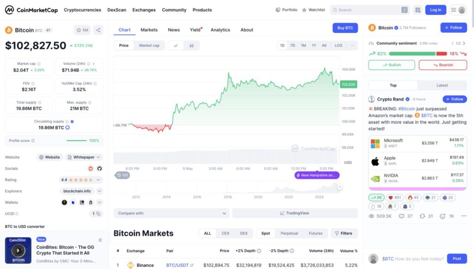Switch to the Latest posts tab
The width and height of the screenshot is (474, 269).
pyautogui.click(x=442, y=85)
